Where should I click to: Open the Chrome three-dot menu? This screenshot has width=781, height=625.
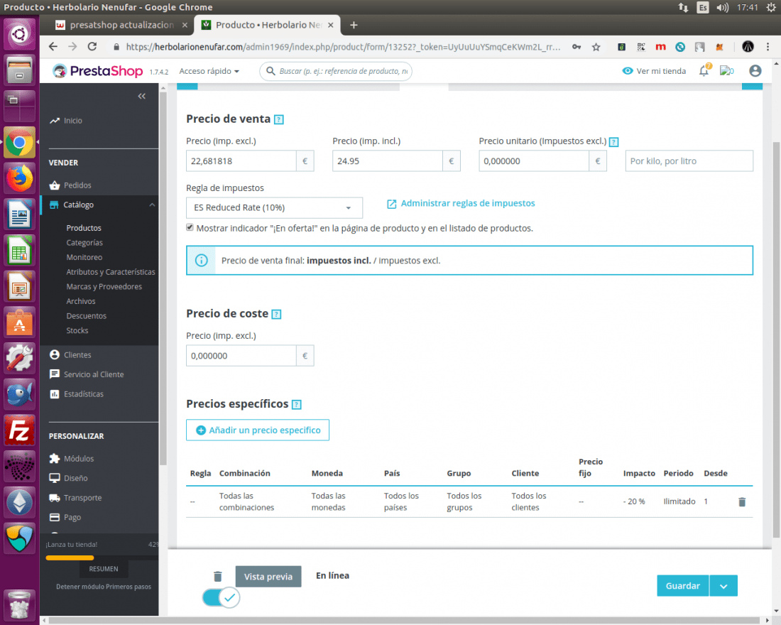pyautogui.click(x=768, y=47)
